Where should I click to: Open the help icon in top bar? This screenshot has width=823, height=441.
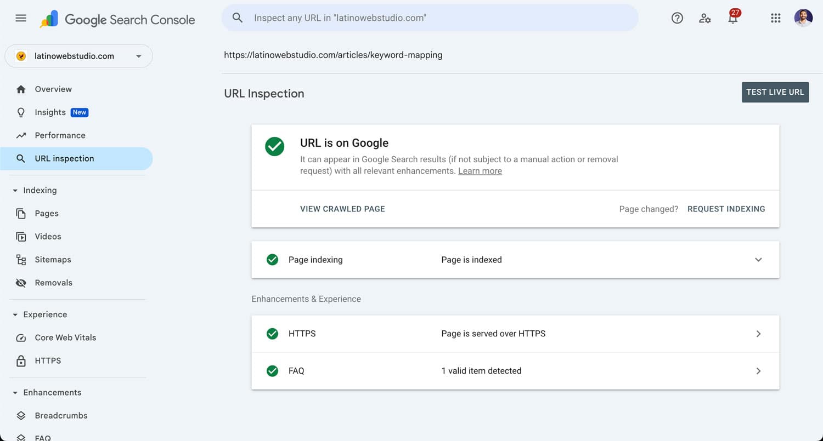click(677, 18)
